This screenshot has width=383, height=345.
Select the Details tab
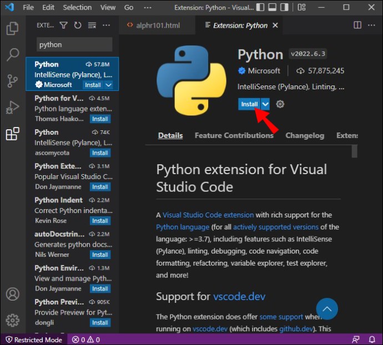pyautogui.click(x=170, y=135)
